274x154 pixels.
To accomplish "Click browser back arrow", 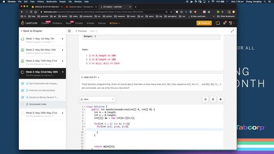I will [x=22, y=12].
